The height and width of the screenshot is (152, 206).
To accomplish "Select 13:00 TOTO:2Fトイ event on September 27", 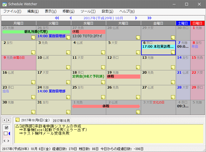I will click(x=87, y=36).
